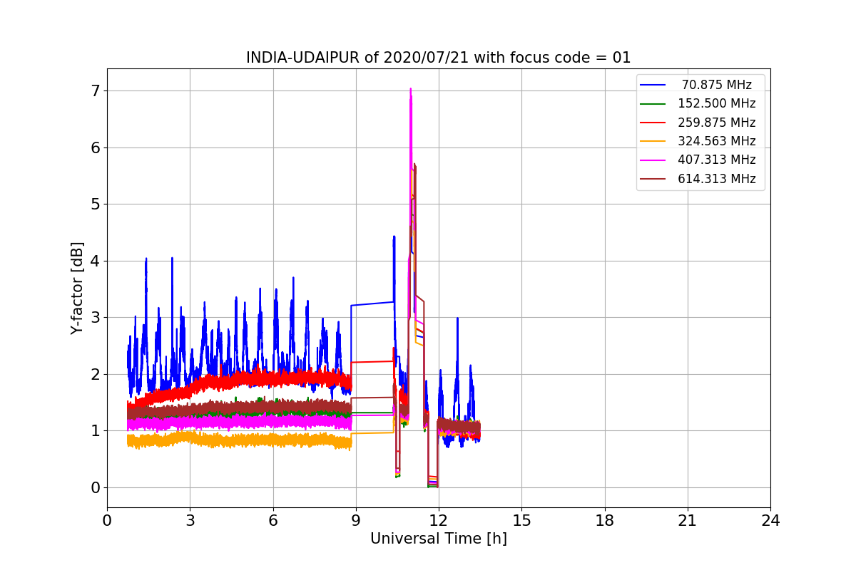Screen dimensions: 856x570
Task: Click the x-axis tick label 0
Action: click(x=107, y=521)
